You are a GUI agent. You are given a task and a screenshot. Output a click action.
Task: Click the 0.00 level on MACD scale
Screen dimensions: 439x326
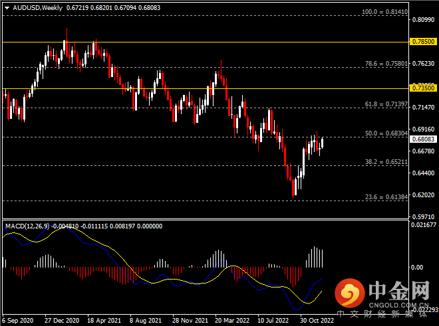(x=417, y=267)
